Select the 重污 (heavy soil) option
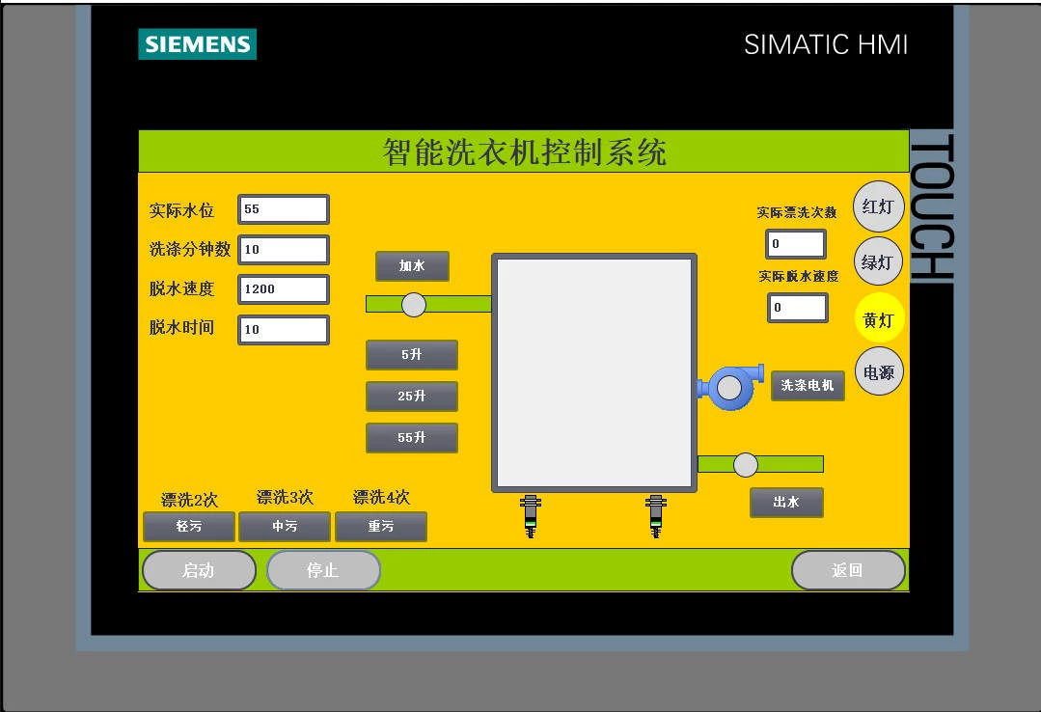 tap(381, 527)
